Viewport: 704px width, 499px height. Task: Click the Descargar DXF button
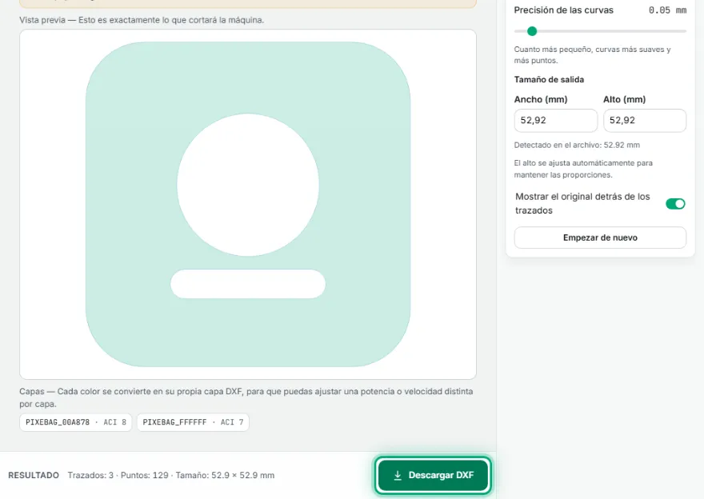(433, 475)
